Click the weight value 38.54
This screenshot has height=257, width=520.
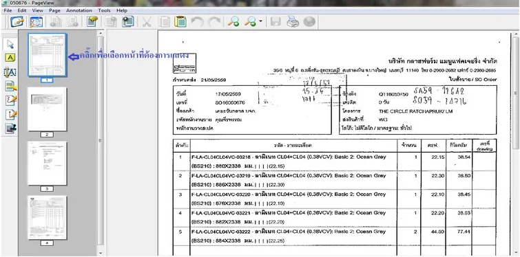464,157
